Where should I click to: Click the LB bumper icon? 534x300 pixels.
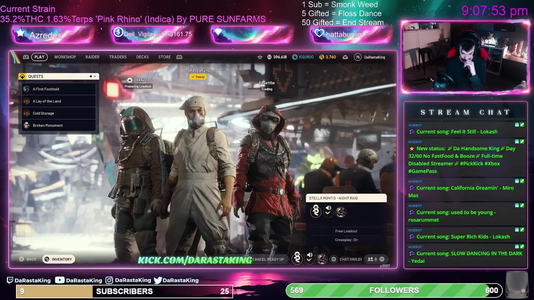tap(26, 57)
